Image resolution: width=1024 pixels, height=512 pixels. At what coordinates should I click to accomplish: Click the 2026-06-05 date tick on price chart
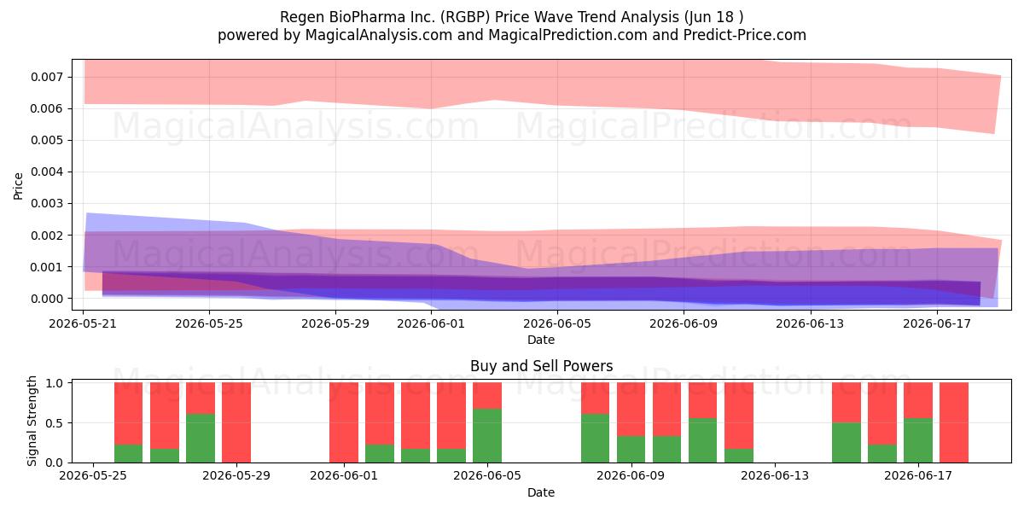pos(557,323)
